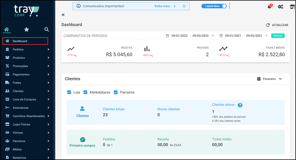Screen dimensions: 296x160
Task: Disable the Marketplaces checkbox
Action: (x=85, y=92)
